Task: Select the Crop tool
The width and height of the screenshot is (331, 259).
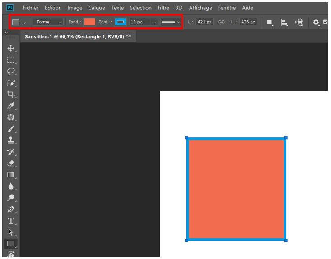Action: (x=11, y=94)
